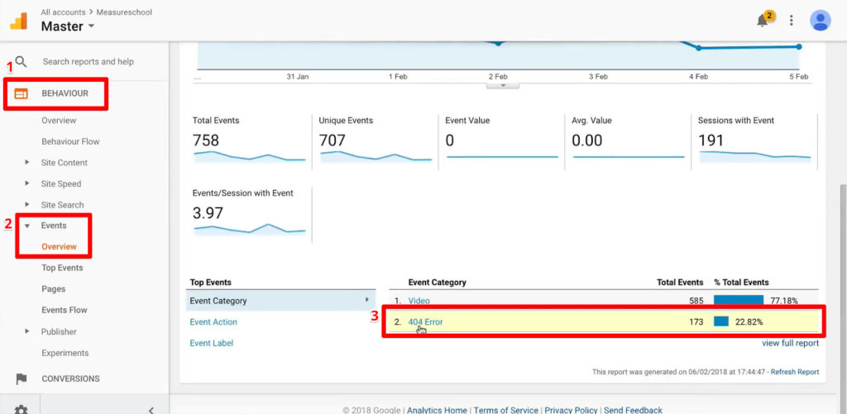Open Analytics Home footer link

click(437, 410)
